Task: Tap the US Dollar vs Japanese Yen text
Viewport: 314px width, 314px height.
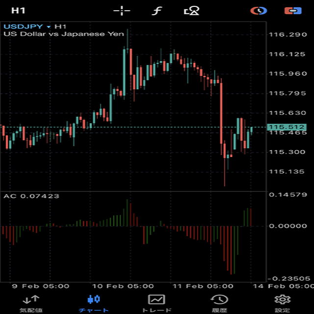Action: (64, 34)
